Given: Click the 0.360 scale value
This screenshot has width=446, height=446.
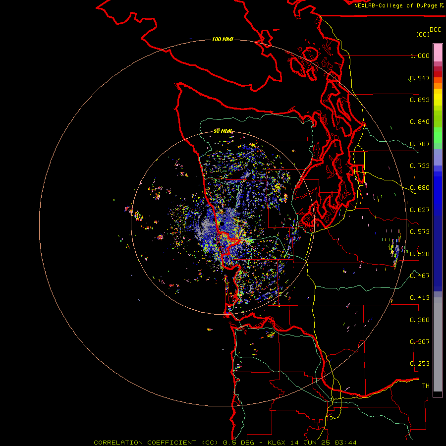Looking at the screenshot, I should [420, 320].
